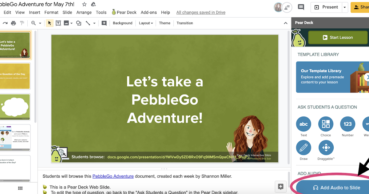The height and width of the screenshot is (194, 369).
Task: Select the Shape tool
Action: 78,23
